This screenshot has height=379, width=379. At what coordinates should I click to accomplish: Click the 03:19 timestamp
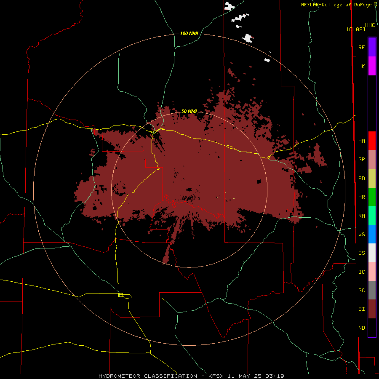[x=275, y=376]
